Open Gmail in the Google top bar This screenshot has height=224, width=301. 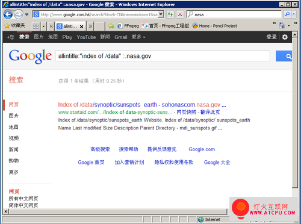click(x=121, y=37)
